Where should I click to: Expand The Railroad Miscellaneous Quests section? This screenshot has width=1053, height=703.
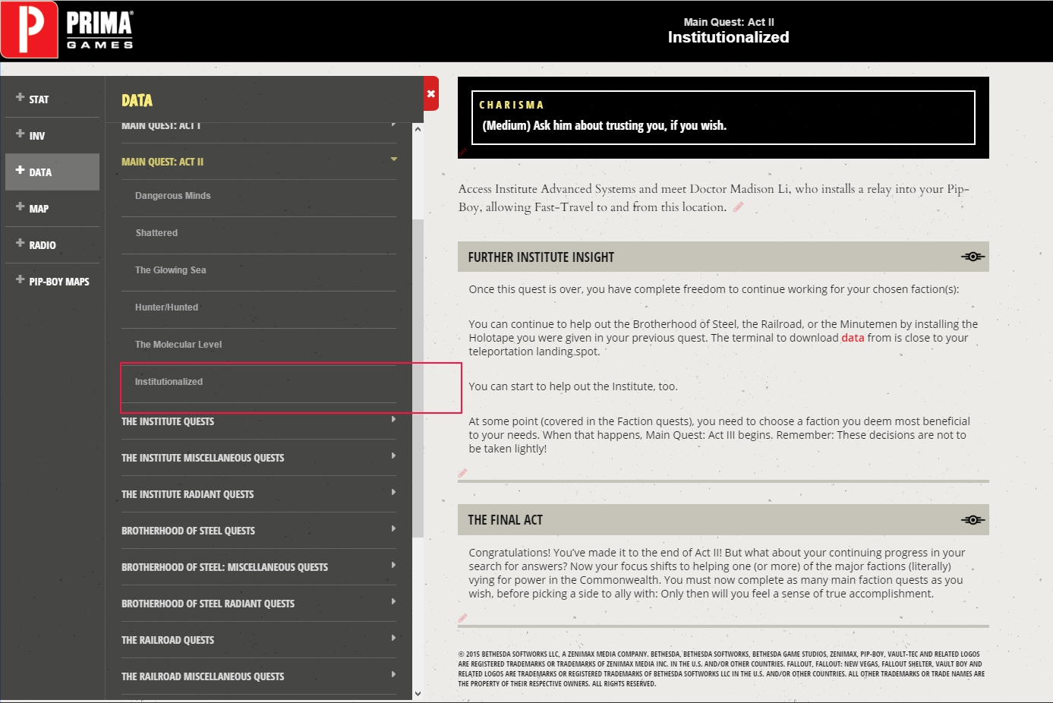pos(259,676)
